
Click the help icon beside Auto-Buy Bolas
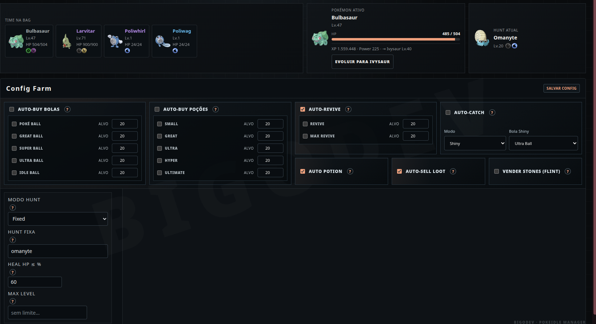(67, 109)
